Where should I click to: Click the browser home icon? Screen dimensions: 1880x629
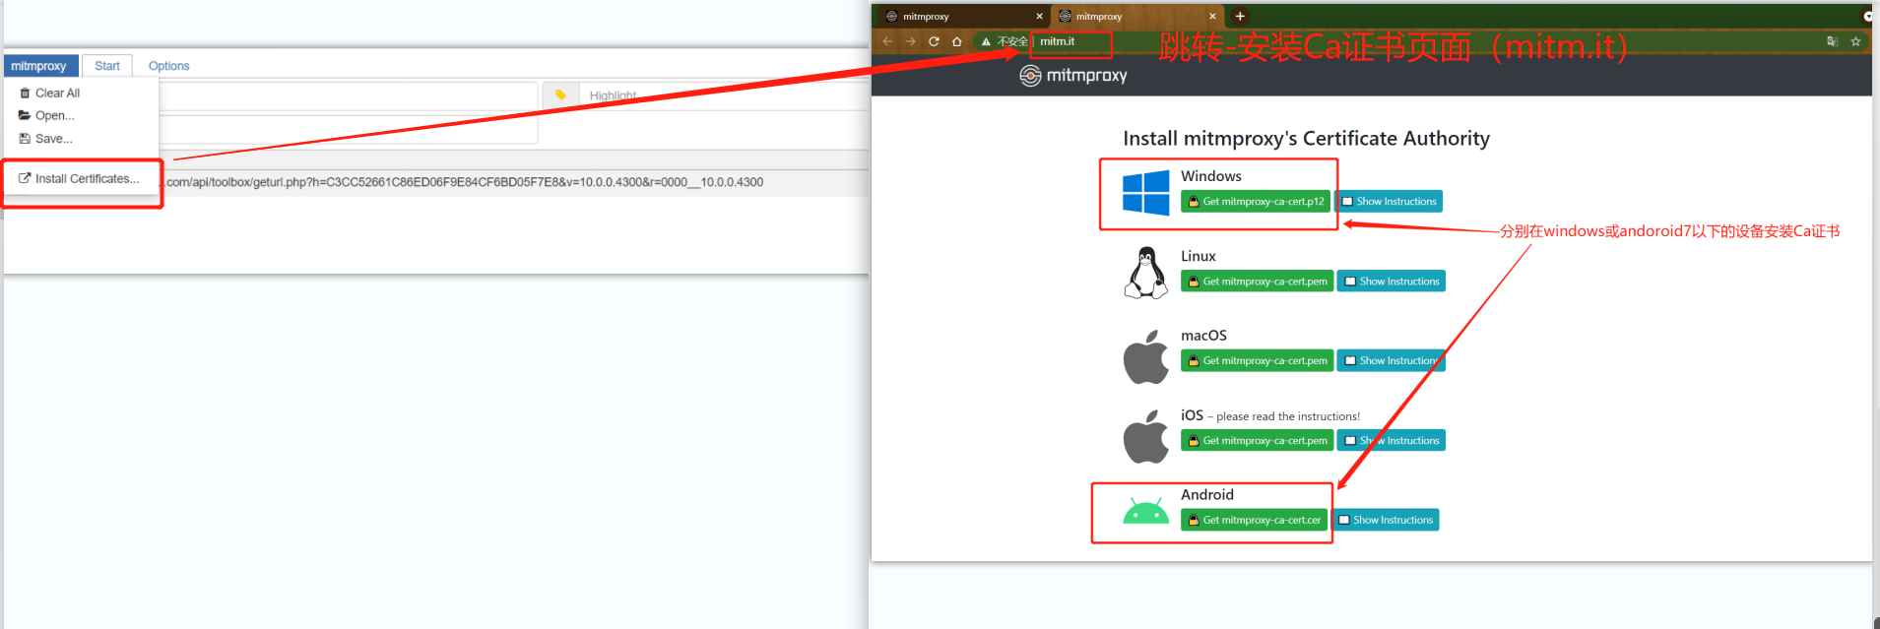pos(956,41)
